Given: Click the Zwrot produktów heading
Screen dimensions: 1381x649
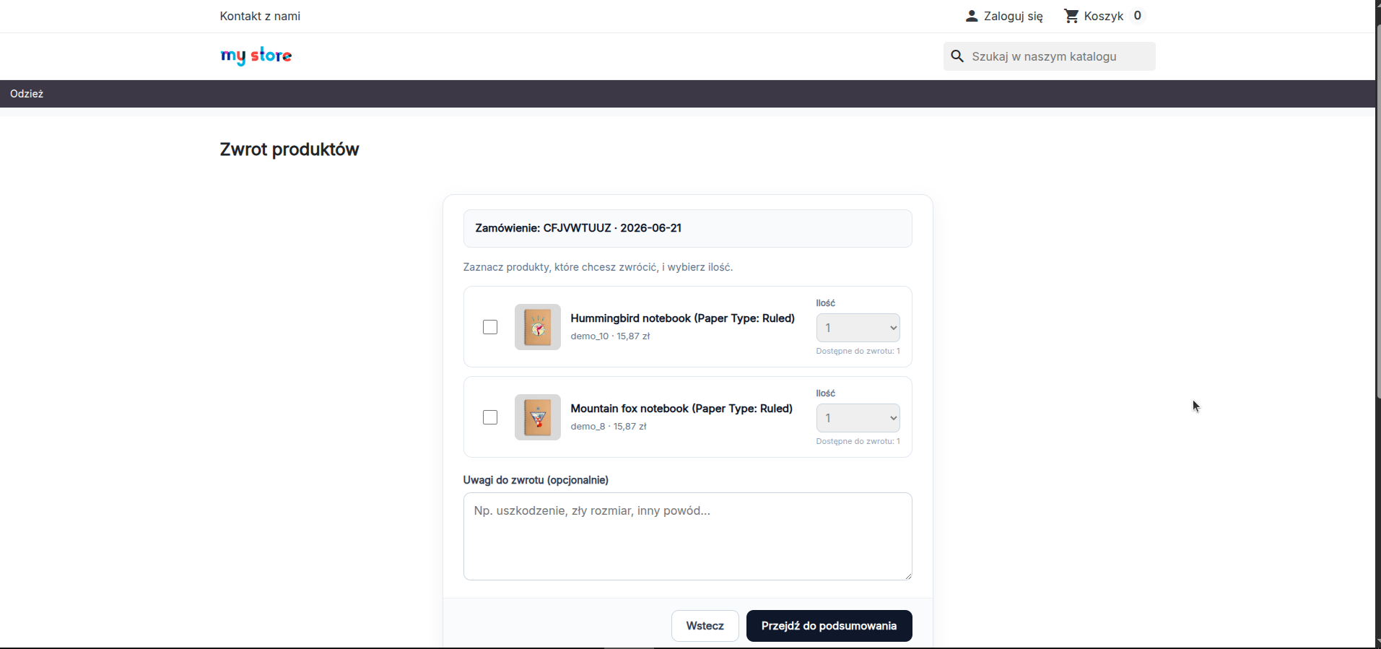Looking at the screenshot, I should [x=289, y=149].
